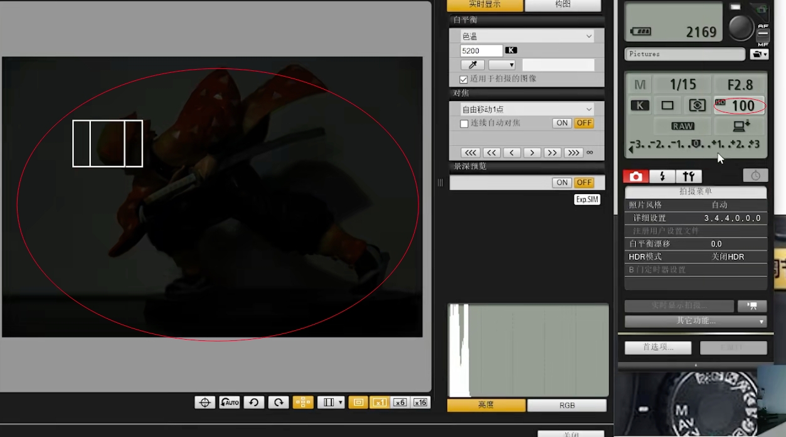
Task: Turn continuous AF ON
Action: point(562,123)
